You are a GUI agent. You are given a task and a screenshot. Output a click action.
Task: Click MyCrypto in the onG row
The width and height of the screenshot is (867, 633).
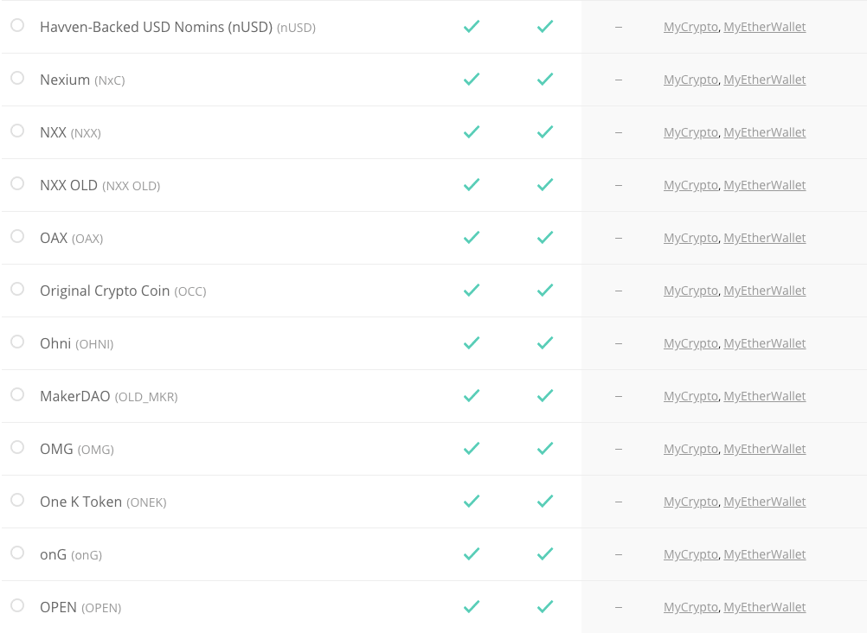pos(690,554)
